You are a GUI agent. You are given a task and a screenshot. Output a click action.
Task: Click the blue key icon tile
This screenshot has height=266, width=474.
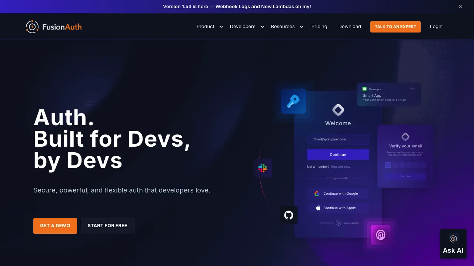click(x=293, y=101)
